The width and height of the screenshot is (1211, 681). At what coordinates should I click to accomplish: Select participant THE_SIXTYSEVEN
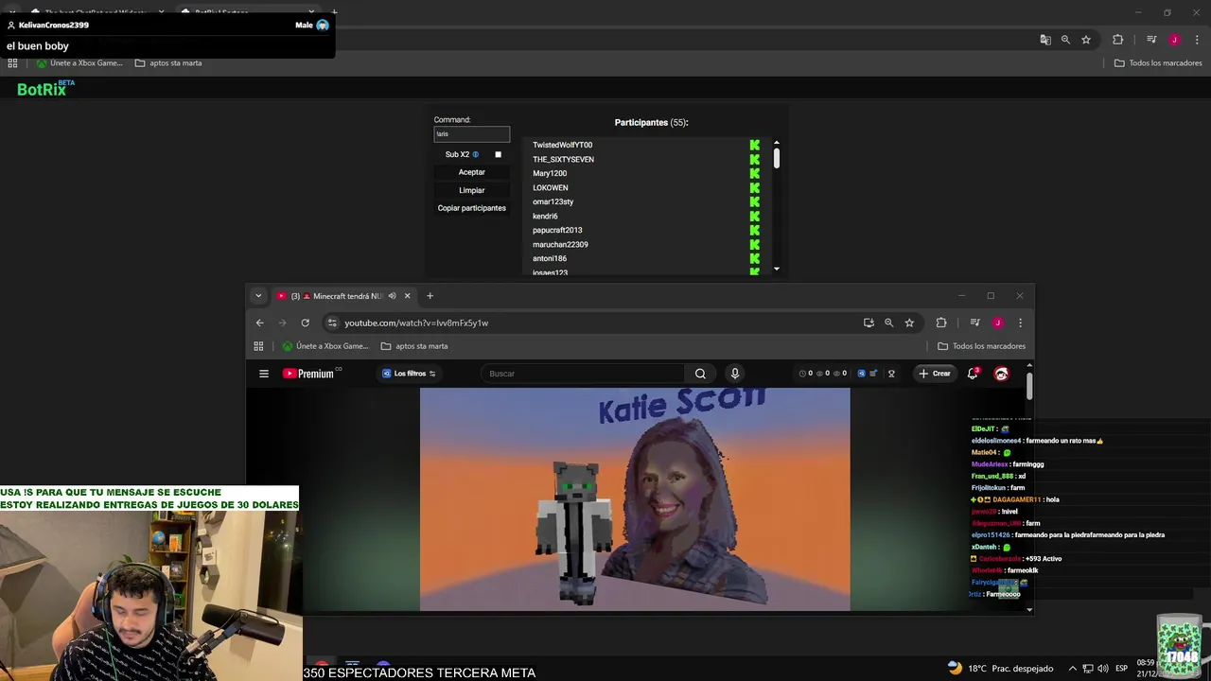tap(563, 159)
